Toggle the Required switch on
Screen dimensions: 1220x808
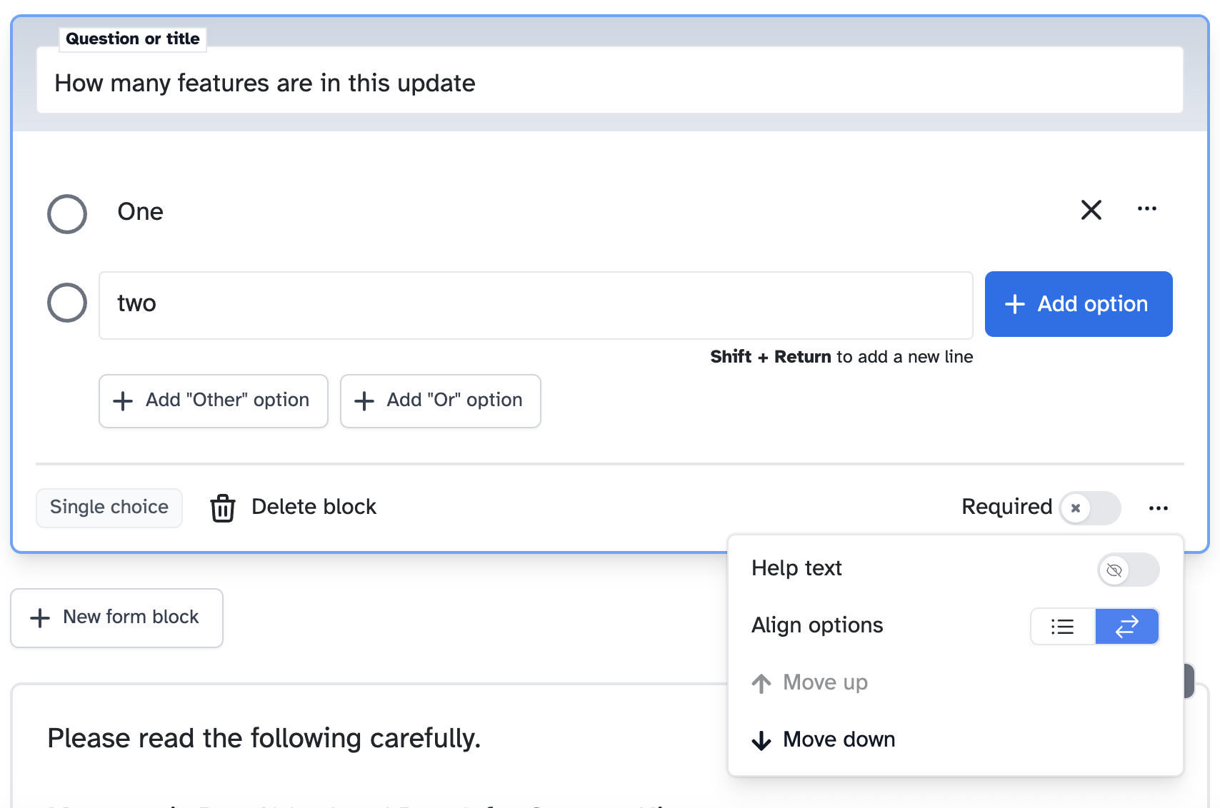tap(1091, 507)
